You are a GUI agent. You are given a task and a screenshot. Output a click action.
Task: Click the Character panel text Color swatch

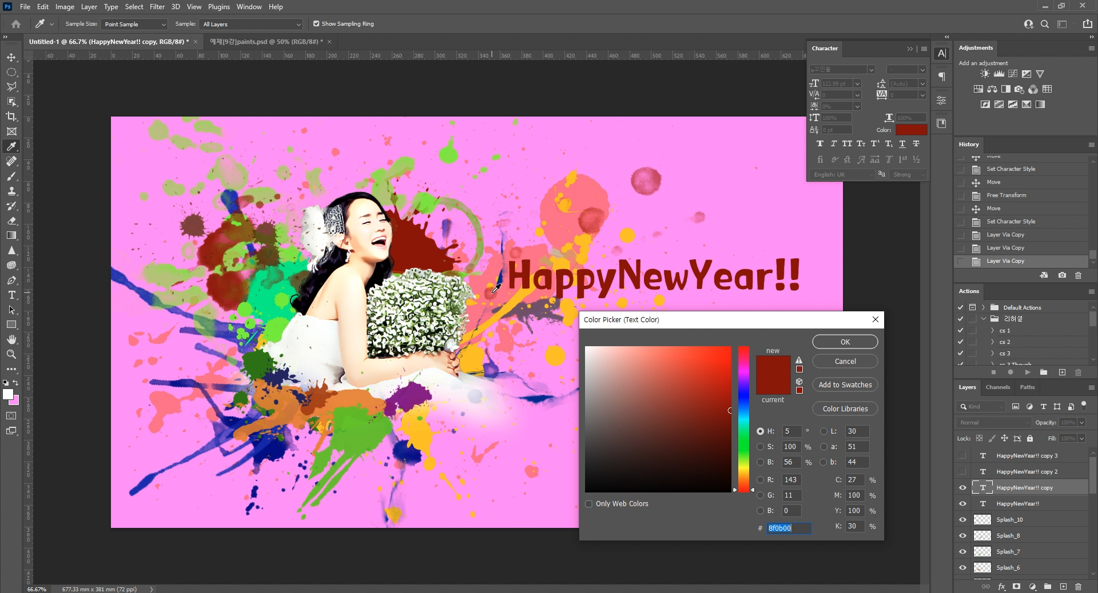pyautogui.click(x=911, y=130)
